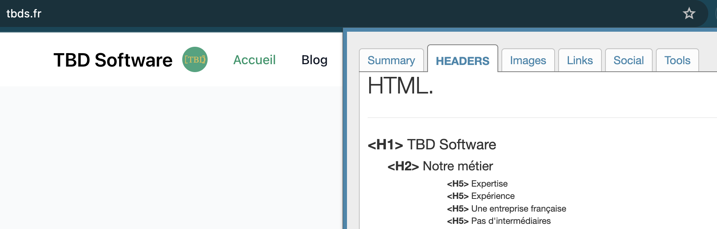Show the Social tab
Viewport: 717px width, 229px height.
pos(628,60)
